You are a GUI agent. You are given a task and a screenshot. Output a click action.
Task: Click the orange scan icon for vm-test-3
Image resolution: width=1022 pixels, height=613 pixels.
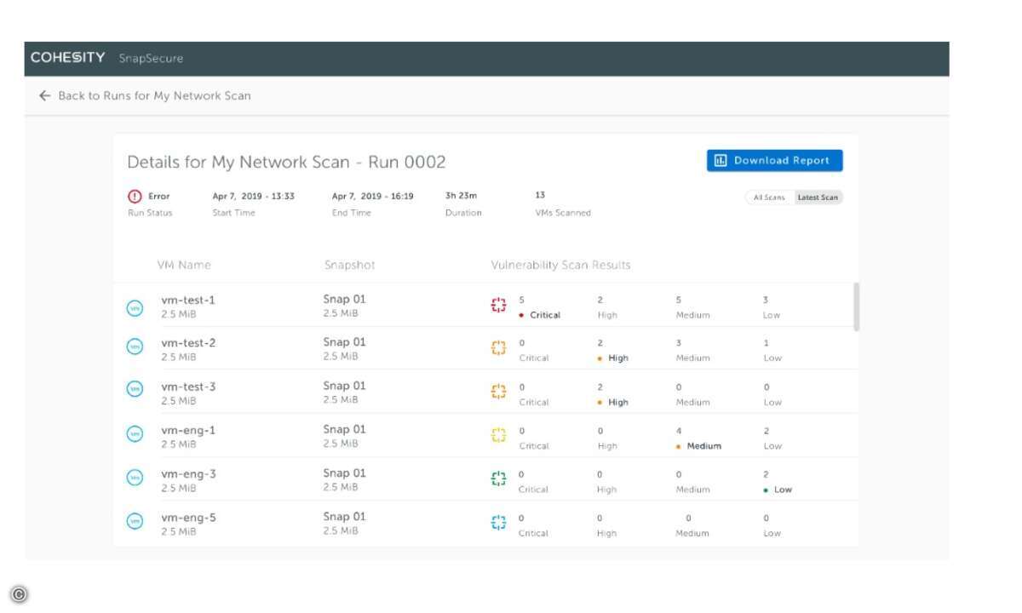click(x=498, y=392)
